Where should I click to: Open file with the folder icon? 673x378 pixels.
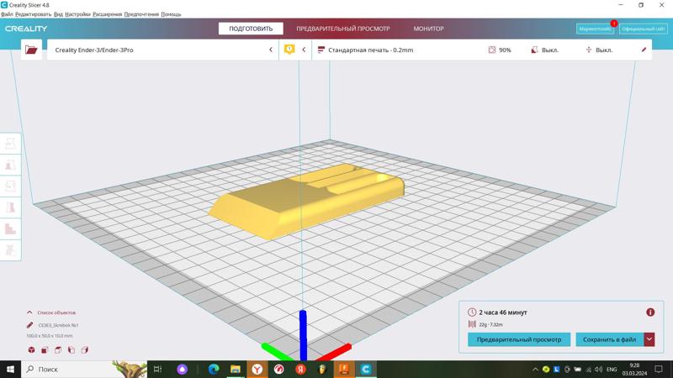(x=31, y=50)
